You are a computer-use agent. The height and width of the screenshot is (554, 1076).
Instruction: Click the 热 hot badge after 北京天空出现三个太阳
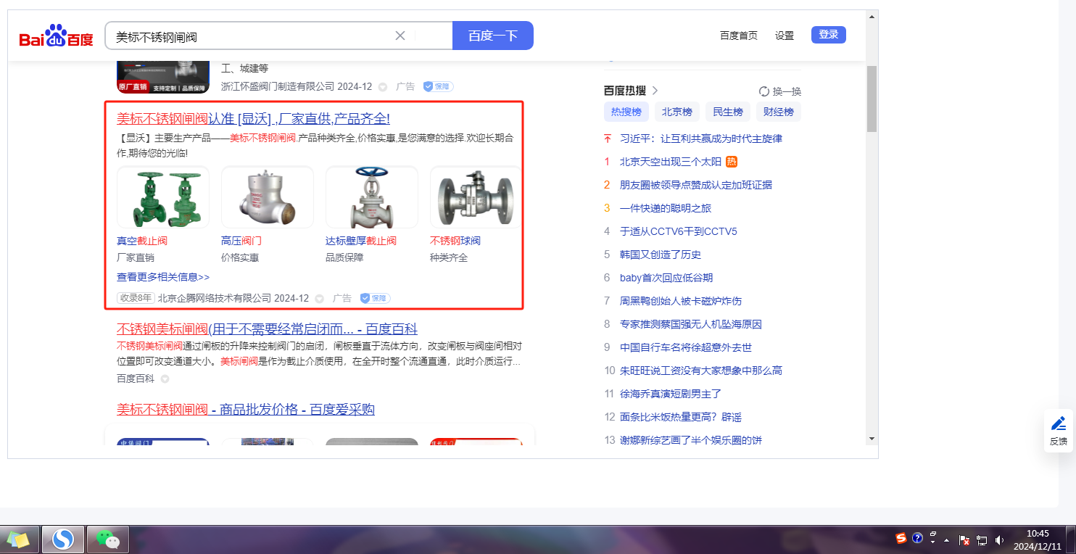click(732, 162)
